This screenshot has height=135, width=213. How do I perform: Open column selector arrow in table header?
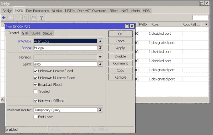tap(206, 24)
